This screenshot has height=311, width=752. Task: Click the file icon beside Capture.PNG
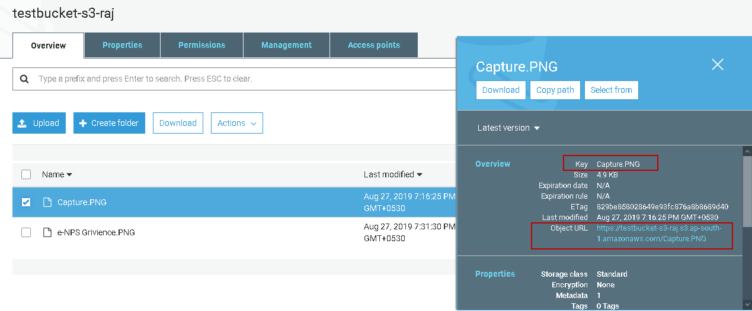(47, 202)
